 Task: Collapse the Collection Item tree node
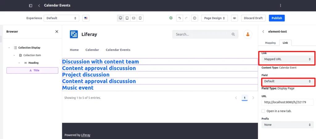coord(14,55)
